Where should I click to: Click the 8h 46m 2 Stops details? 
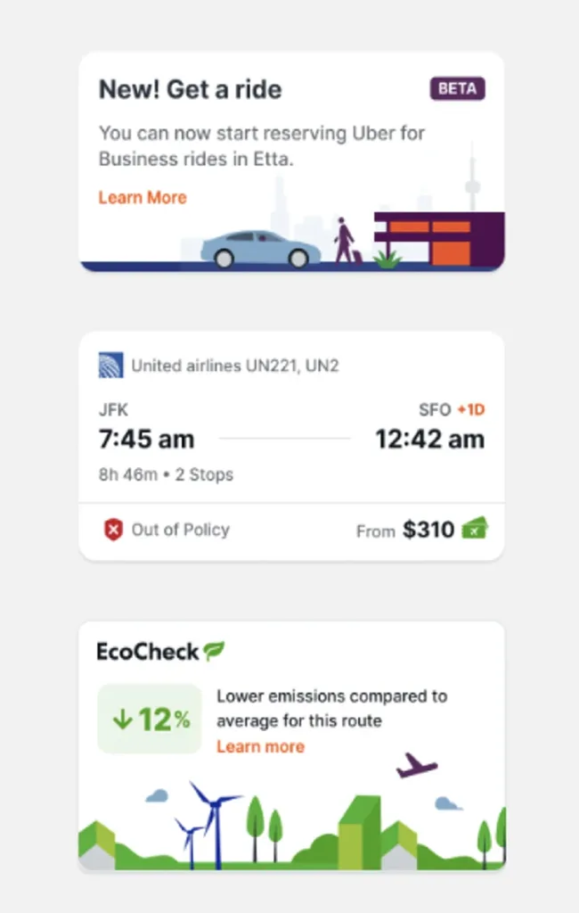pyautogui.click(x=166, y=474)
